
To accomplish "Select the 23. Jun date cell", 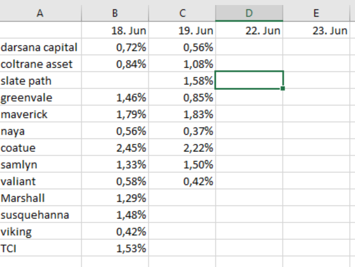I will tap(316, 31).
